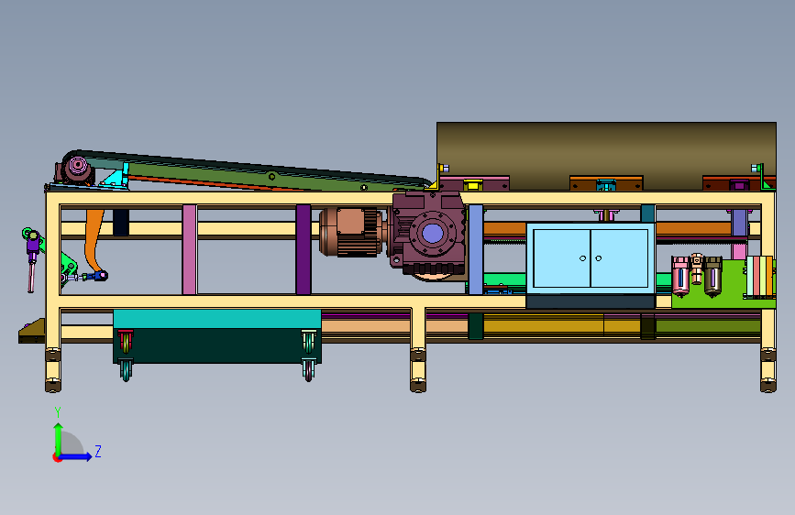The height and width of the screenshot is (515, 795).
Task: Select the purple vertical post in the frame
Action: (x=304, y=249)
